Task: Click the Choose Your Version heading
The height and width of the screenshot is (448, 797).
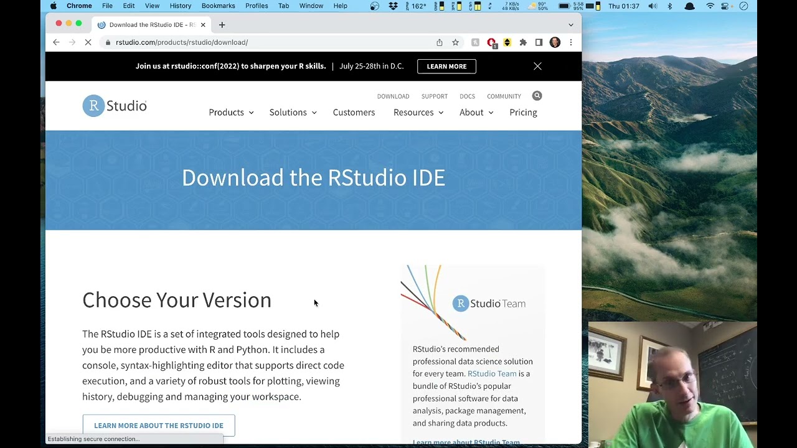Action: [177, 300]
